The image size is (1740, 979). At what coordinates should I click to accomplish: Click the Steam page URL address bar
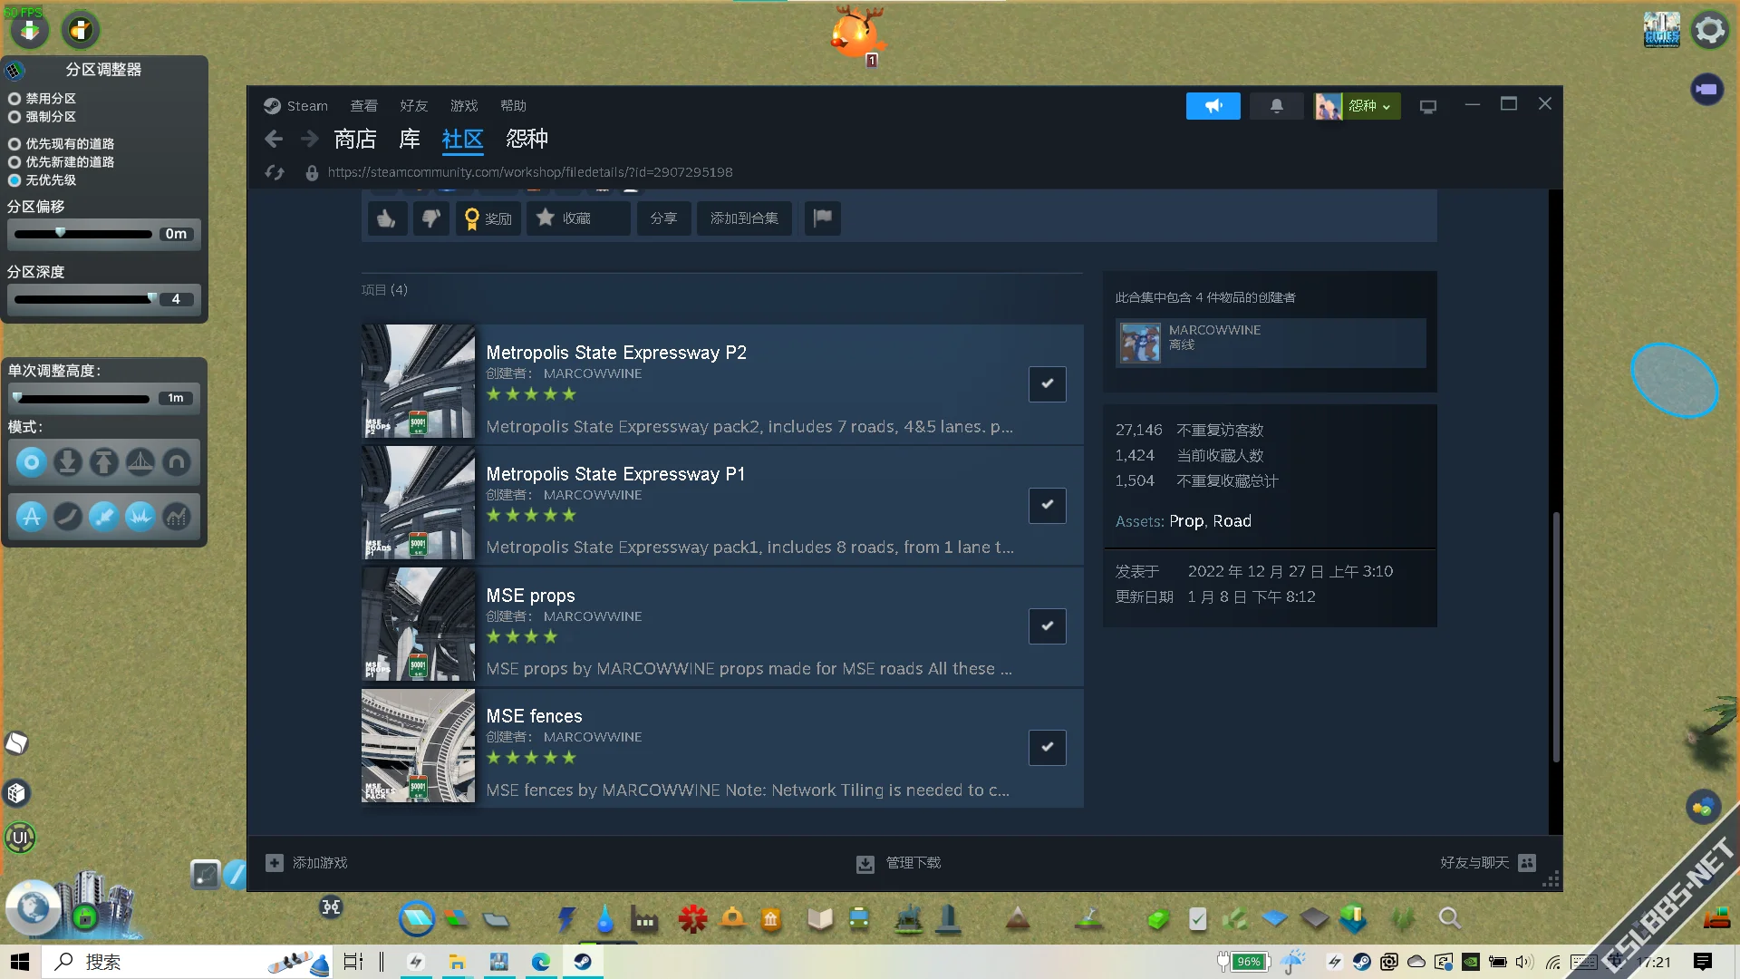tap(530, 172)
